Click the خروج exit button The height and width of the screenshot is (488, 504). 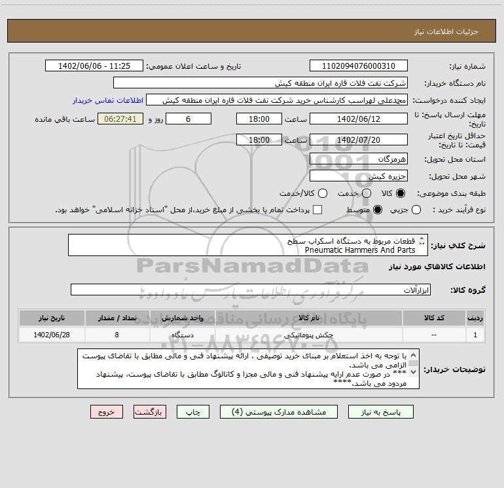coord(107,412)
